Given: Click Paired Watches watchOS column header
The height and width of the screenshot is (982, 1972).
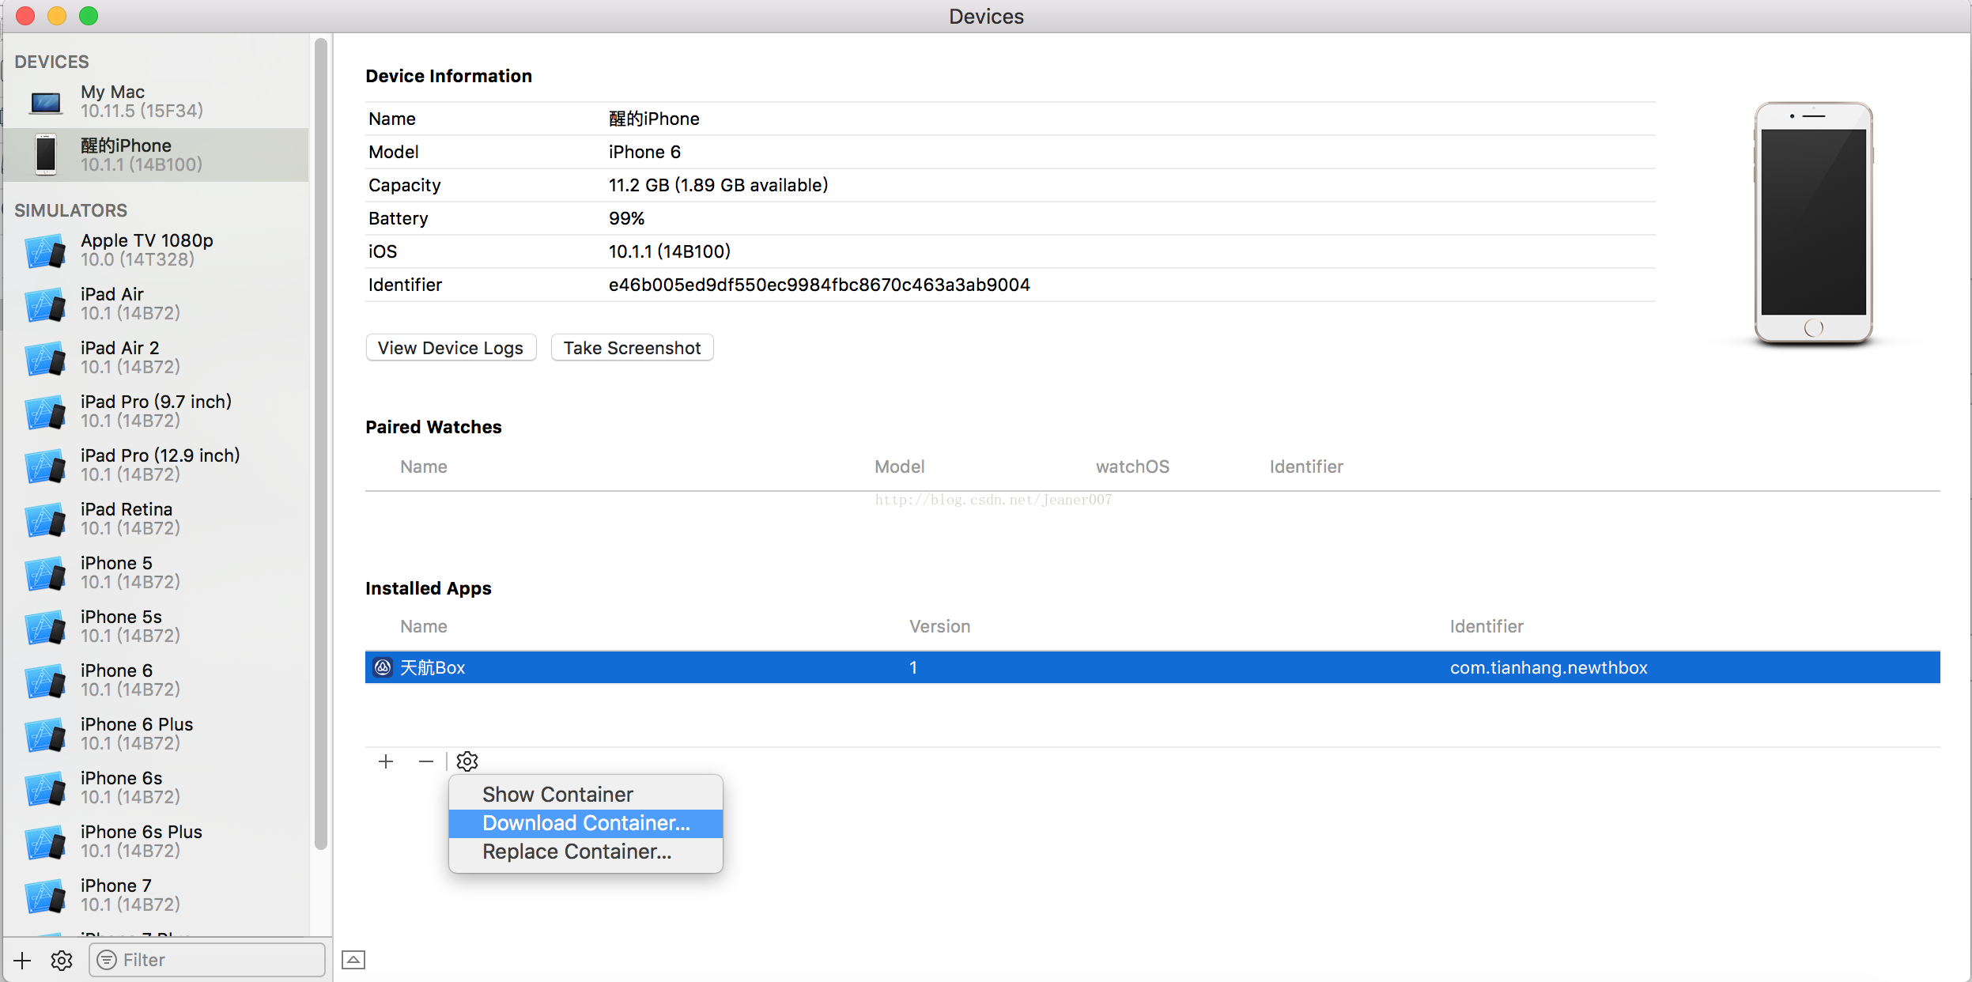Looking at the screenshot, I should [1132, 466].
